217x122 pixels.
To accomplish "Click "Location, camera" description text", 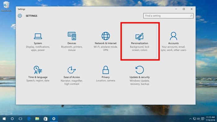I will coord(106,81).
